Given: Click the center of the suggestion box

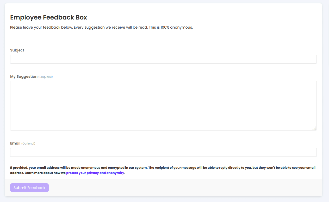Looking at the screenshot, I should pyautogui.click(x=163, y=105).
